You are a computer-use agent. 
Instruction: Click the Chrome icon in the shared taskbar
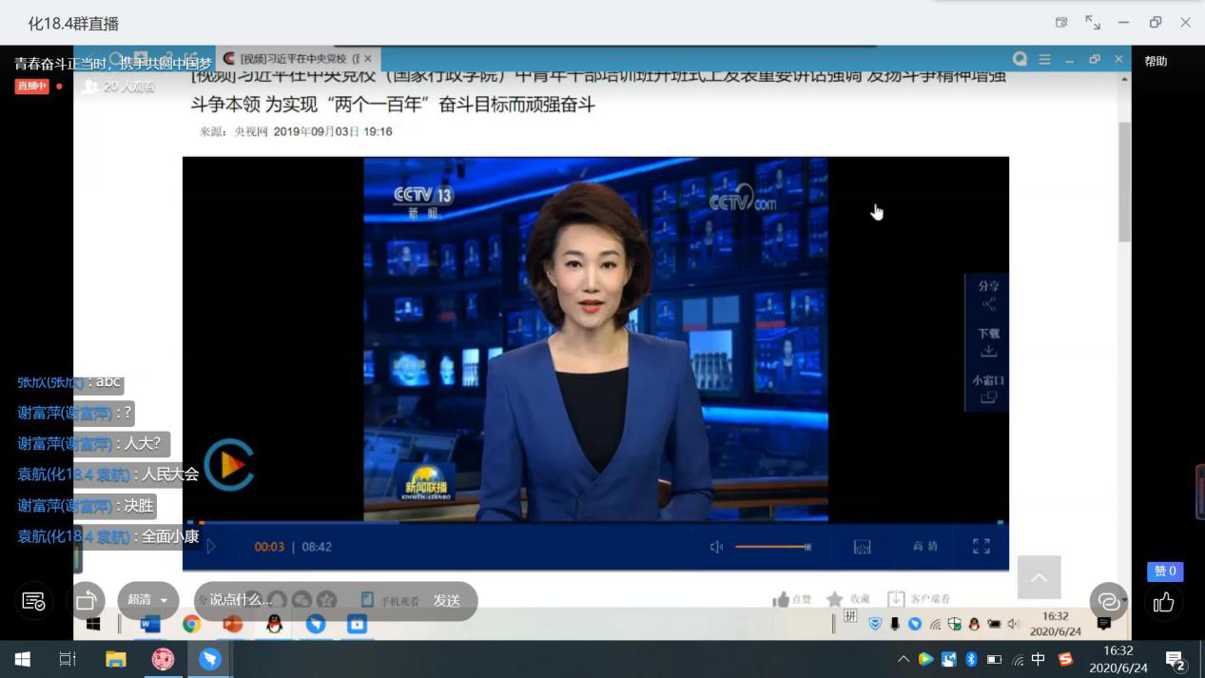[191, 624]
